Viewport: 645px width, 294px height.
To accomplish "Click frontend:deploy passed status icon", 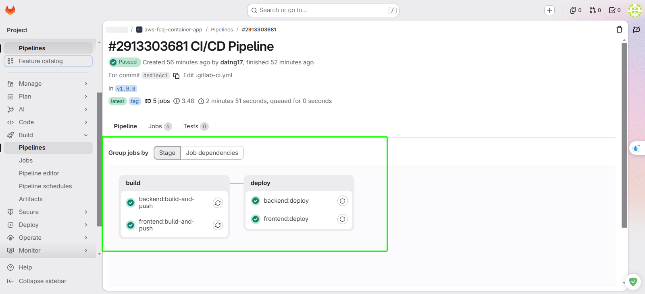I will 256,219.
